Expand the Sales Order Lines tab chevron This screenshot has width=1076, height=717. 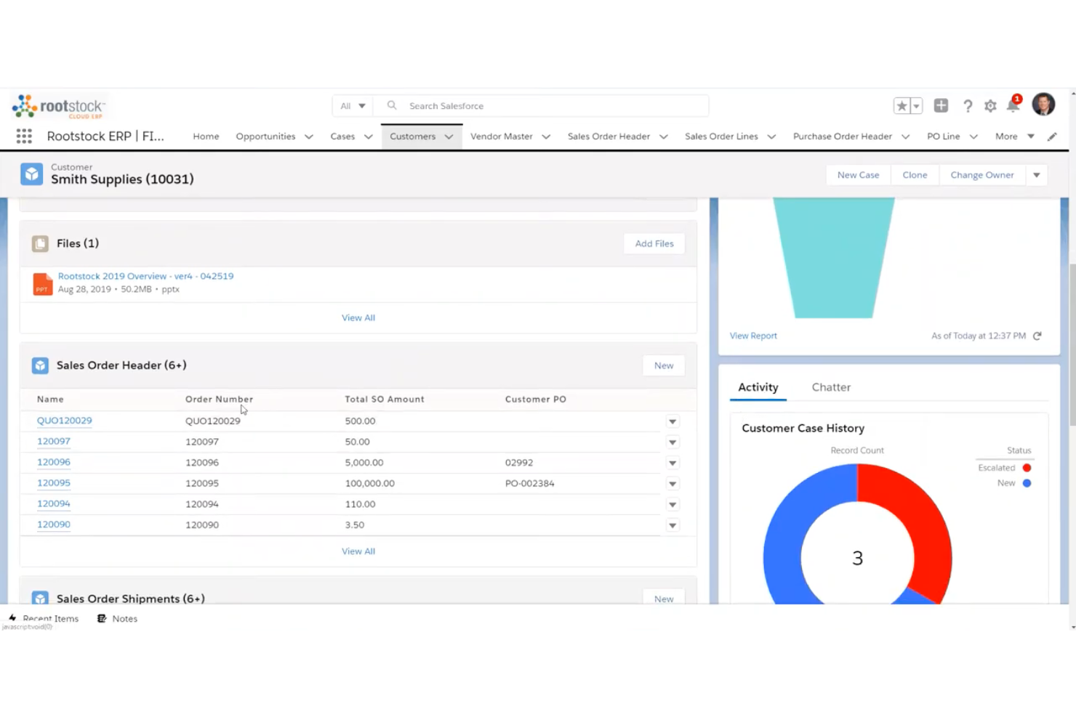(771, 137)
